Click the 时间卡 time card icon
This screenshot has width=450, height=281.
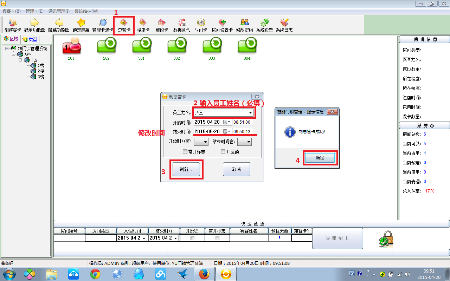pos(201,25)
